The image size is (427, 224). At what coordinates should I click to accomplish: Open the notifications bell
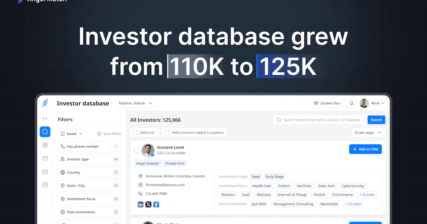coord(352,103)
